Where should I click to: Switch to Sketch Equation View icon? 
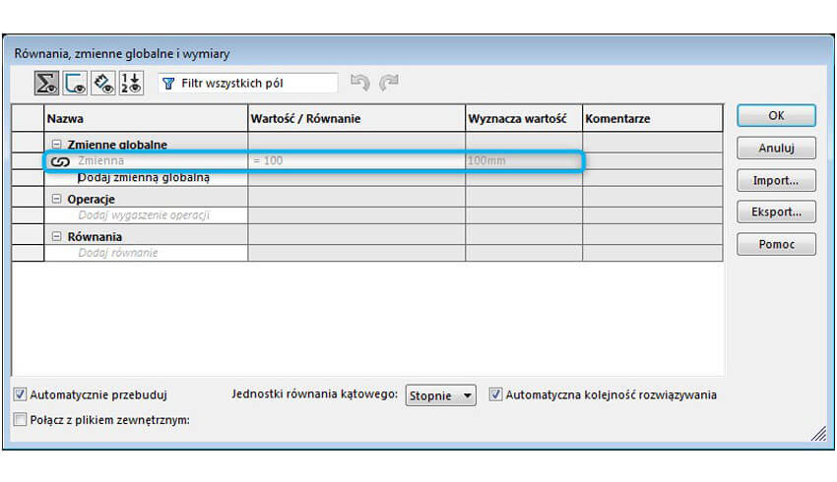(75, 84)
